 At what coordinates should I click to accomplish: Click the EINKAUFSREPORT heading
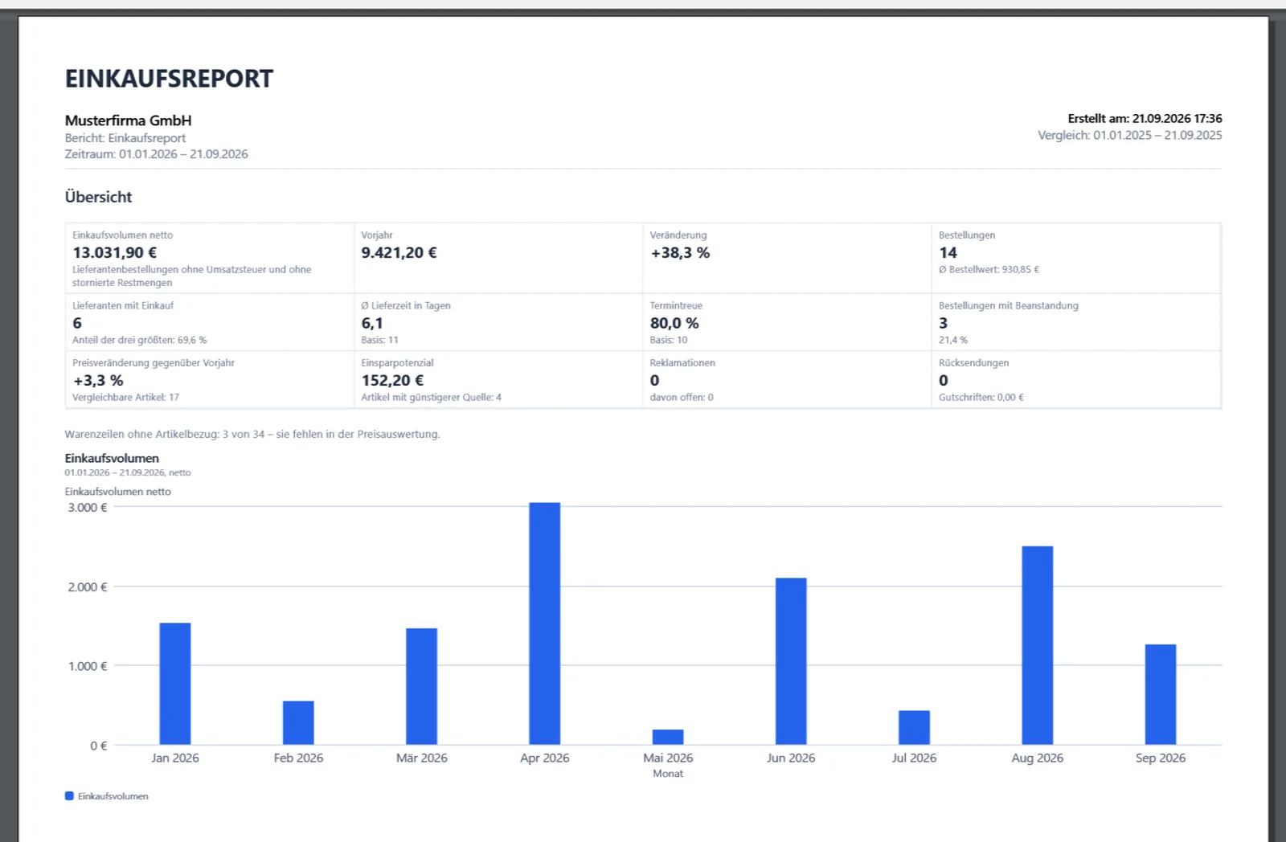point(169,79)
